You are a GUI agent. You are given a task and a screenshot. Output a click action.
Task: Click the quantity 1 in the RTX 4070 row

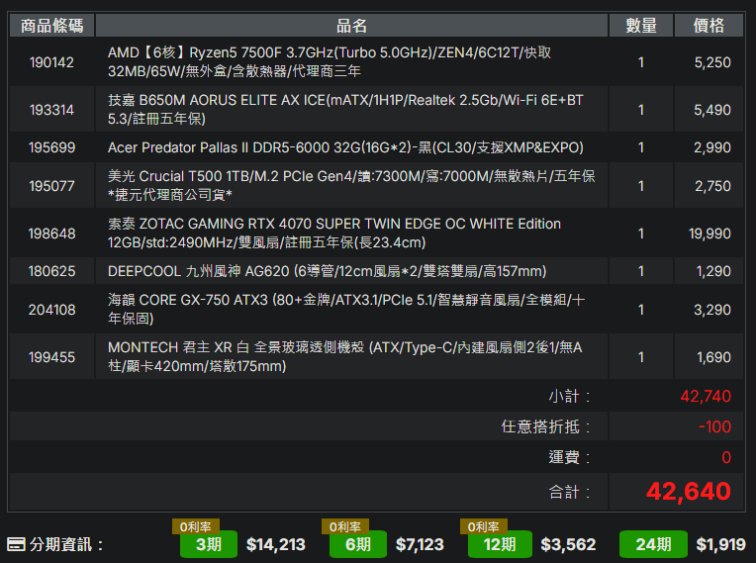point(641,234)
